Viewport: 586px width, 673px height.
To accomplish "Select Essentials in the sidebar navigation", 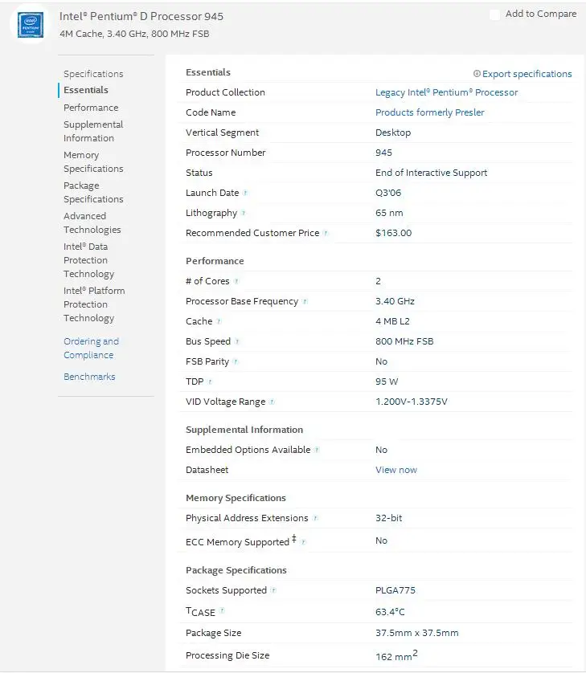I will click(x=86, y=90).
